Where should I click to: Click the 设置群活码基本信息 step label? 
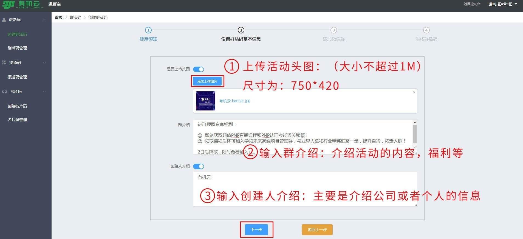241,39
